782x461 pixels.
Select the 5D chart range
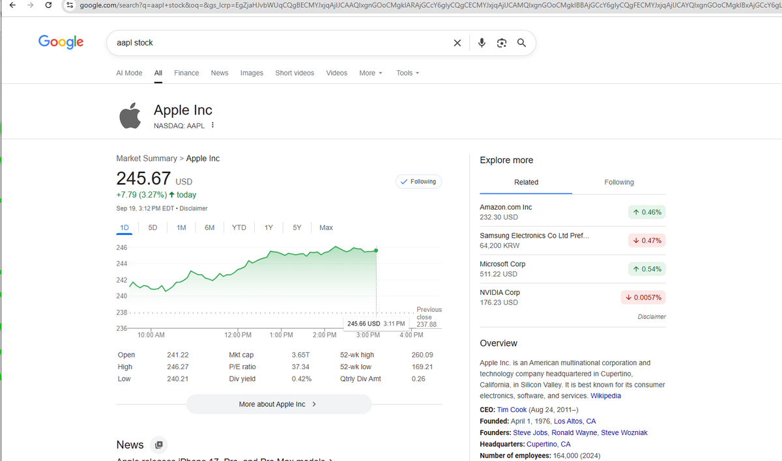point(152,228)
